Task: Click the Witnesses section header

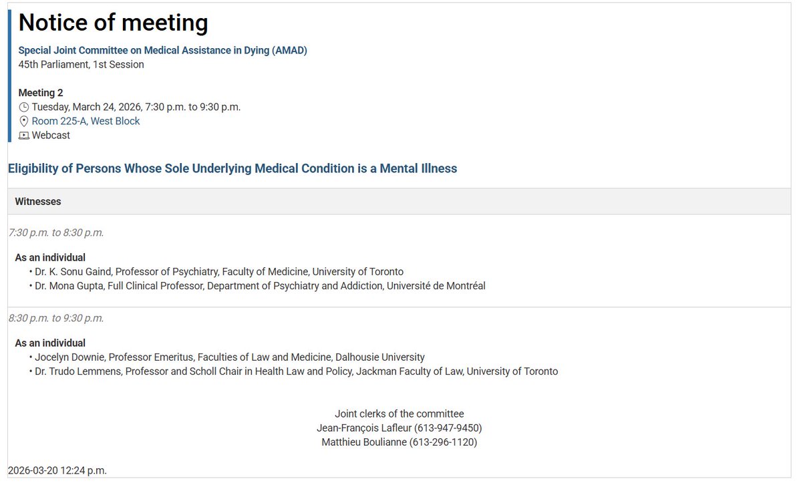Action: (x=38, y=201)
